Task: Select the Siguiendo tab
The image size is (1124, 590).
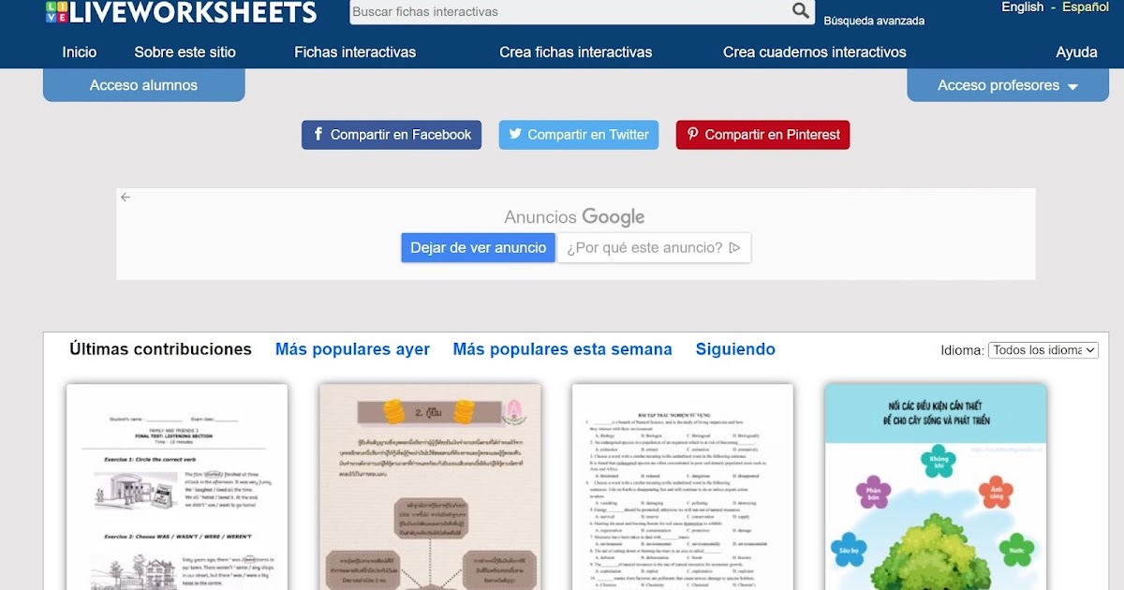Action: (735, 349)
